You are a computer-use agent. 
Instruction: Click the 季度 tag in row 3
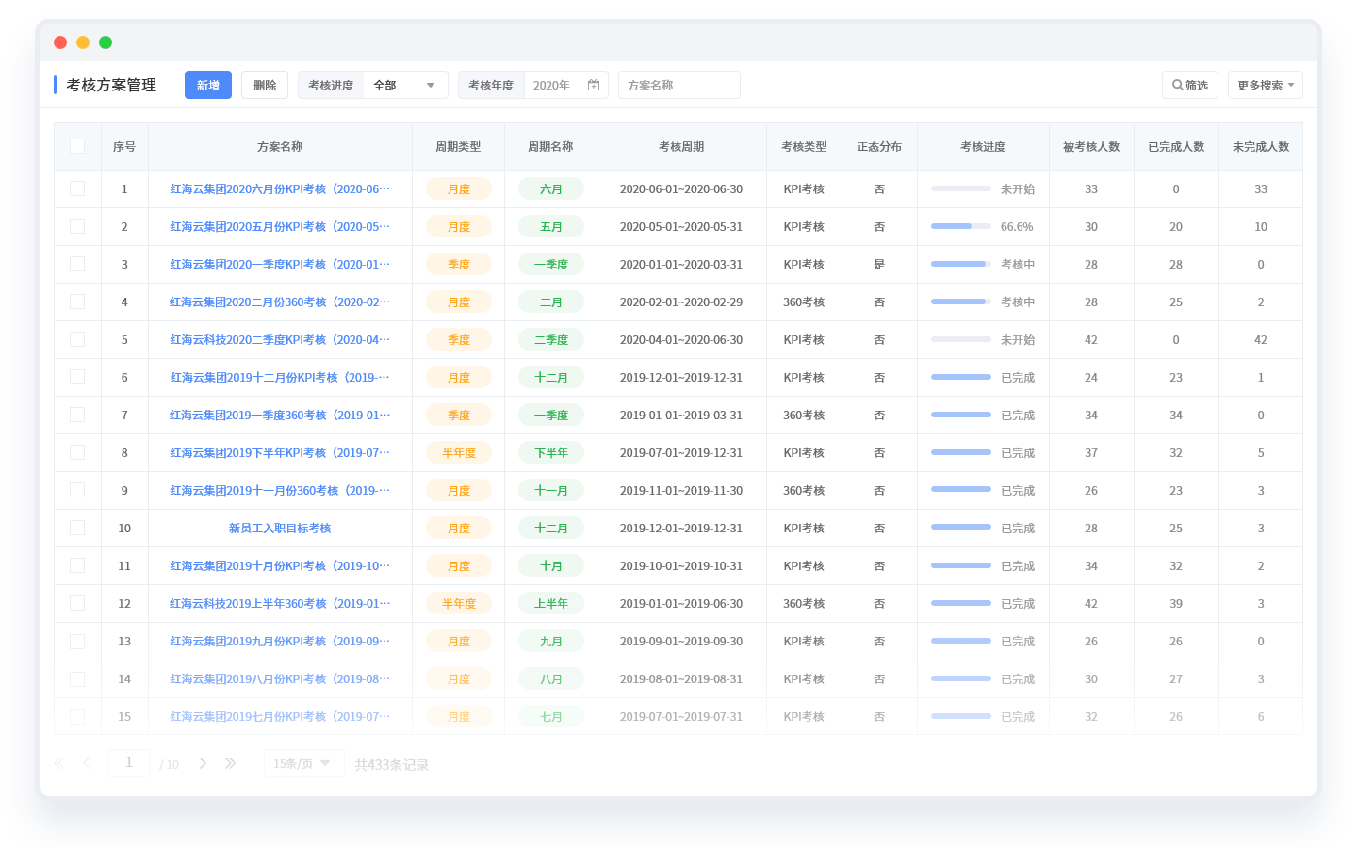click(459, 264)
